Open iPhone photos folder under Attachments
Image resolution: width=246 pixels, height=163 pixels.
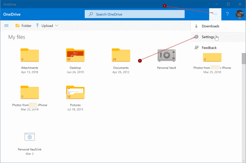[30, 92]
